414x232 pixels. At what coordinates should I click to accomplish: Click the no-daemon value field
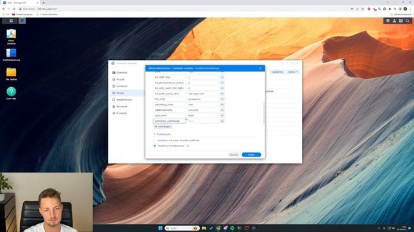202,99
